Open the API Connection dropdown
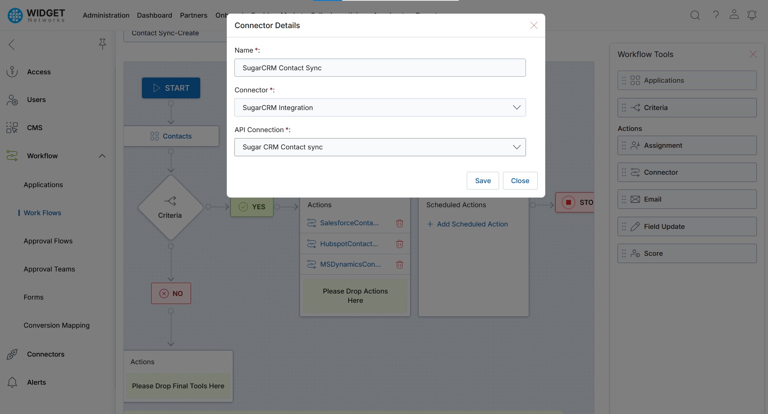 point(380,147)
